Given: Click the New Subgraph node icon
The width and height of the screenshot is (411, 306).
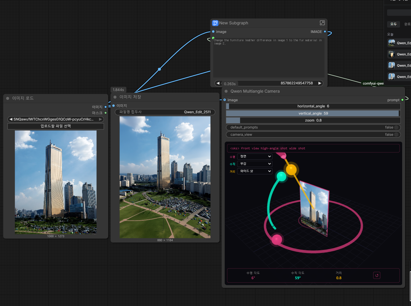Looking at the screenshot, I should tap(215, 23).
